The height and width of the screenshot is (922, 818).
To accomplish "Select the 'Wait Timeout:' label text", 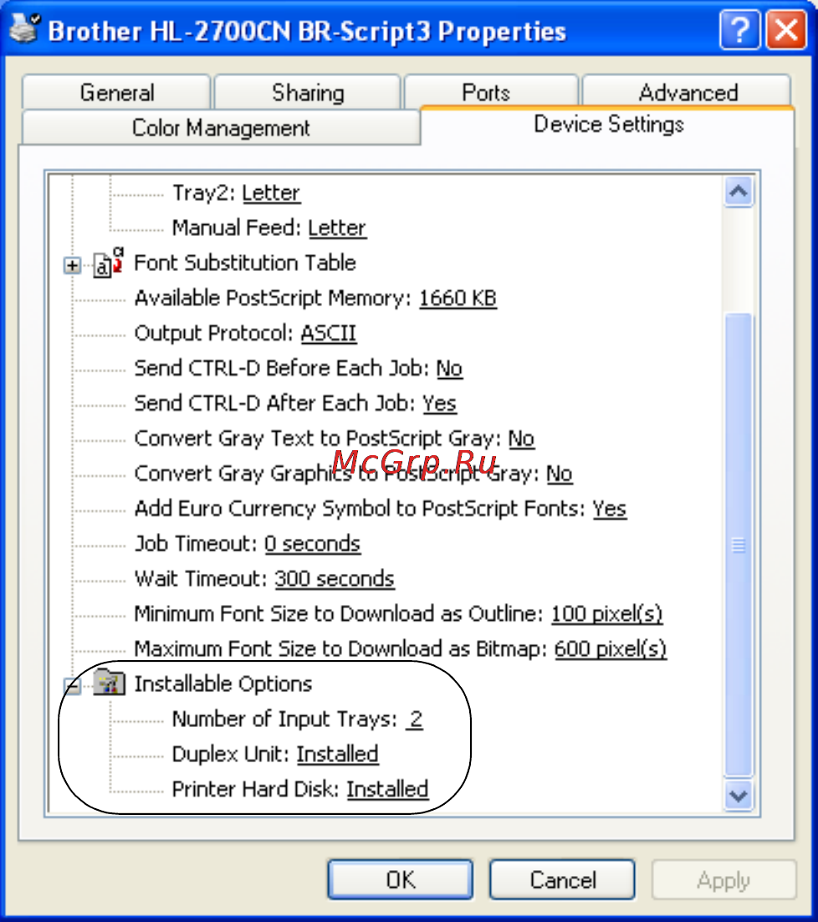I will (x=202, y=579).
